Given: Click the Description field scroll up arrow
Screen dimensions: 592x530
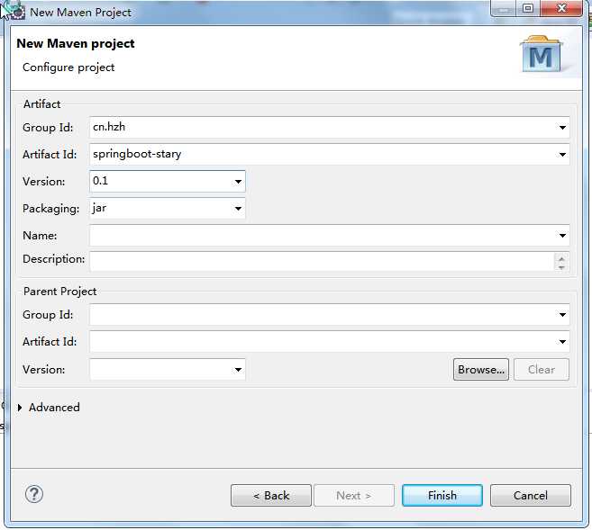Looking at the screenshot, I should pos(561,258).
